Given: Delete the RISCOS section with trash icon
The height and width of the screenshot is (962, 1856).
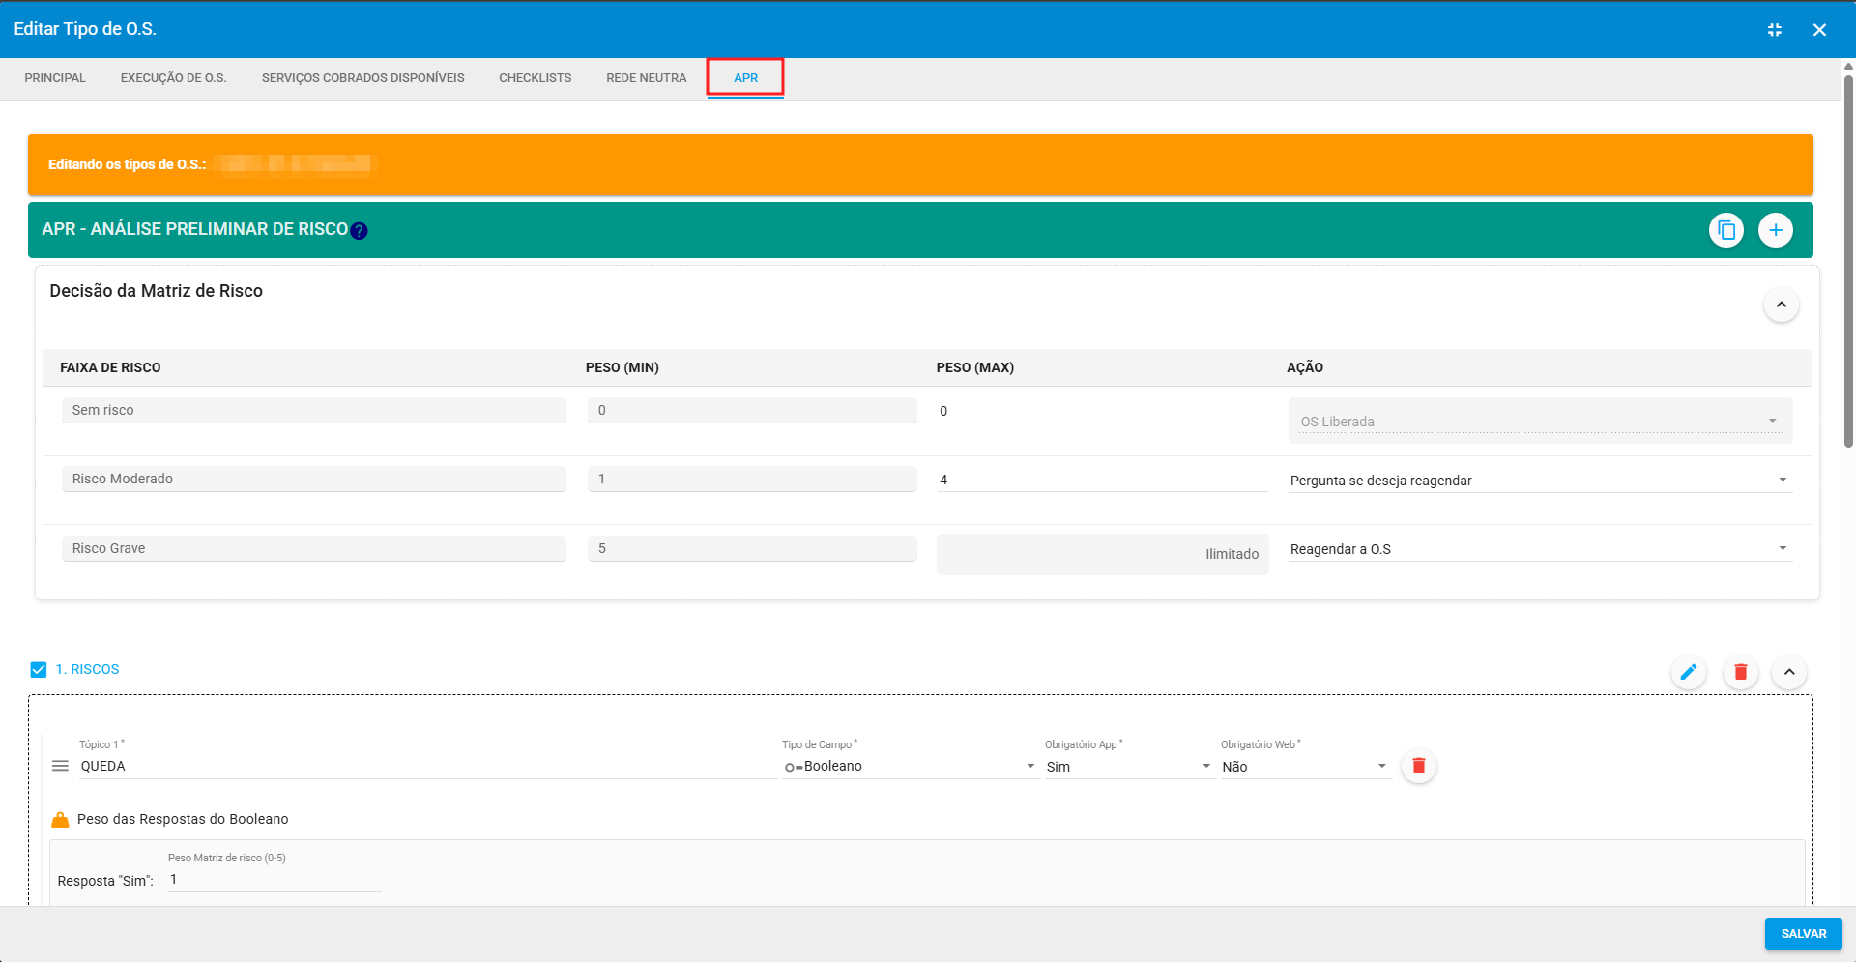Looking at the screenshot, I should (1740, 672).
